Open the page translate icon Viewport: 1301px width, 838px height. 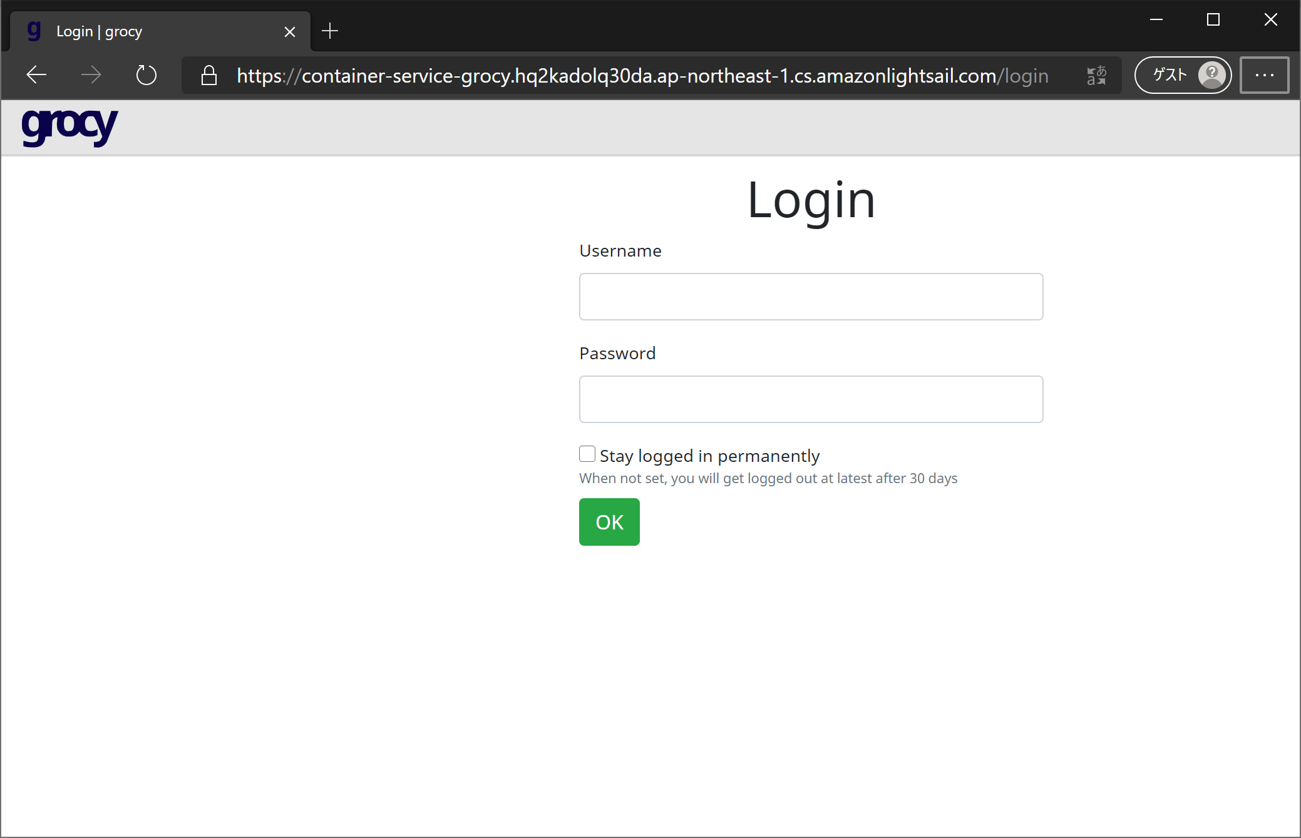pos(1096,76)
